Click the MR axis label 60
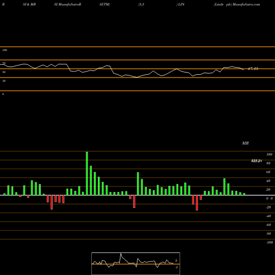Viewport: 275px width, 275px height. click(268, 172)
